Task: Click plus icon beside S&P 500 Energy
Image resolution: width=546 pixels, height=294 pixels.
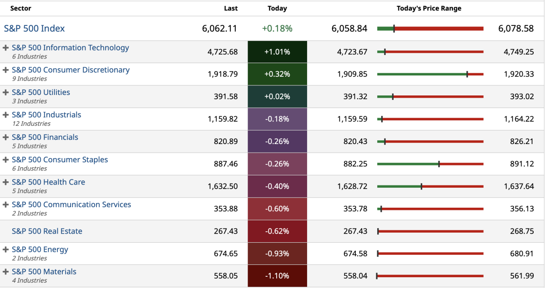Action: point(6,249)
